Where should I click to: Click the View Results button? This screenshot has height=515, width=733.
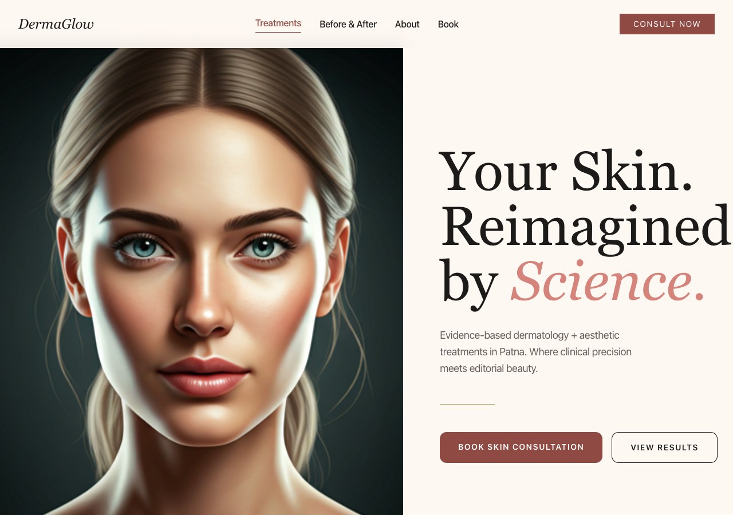664,447
